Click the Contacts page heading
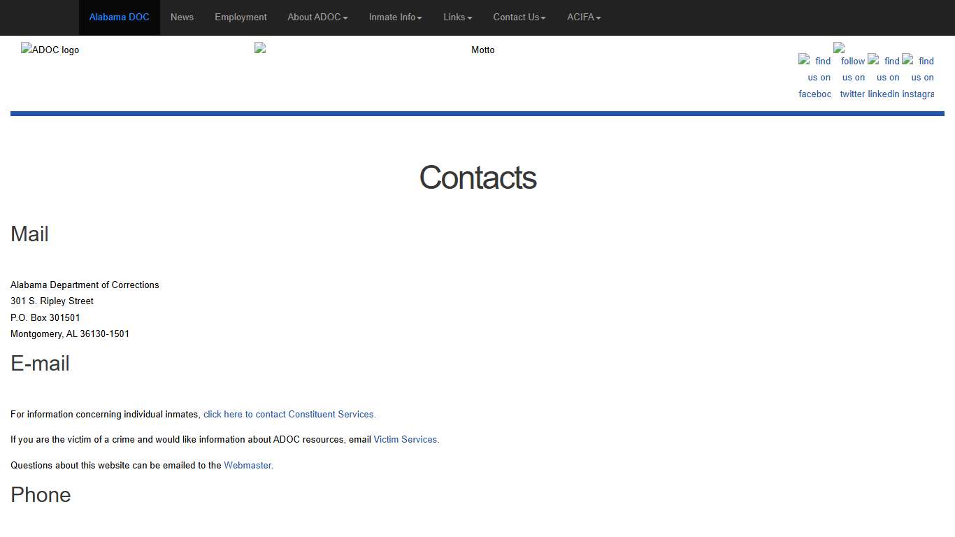This screenshot has height=537, width=955. click(x=477, y=178)
